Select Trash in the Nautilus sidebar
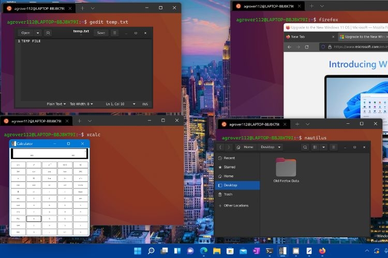Viewport: 388px width, 258px height. click(228, 195)
